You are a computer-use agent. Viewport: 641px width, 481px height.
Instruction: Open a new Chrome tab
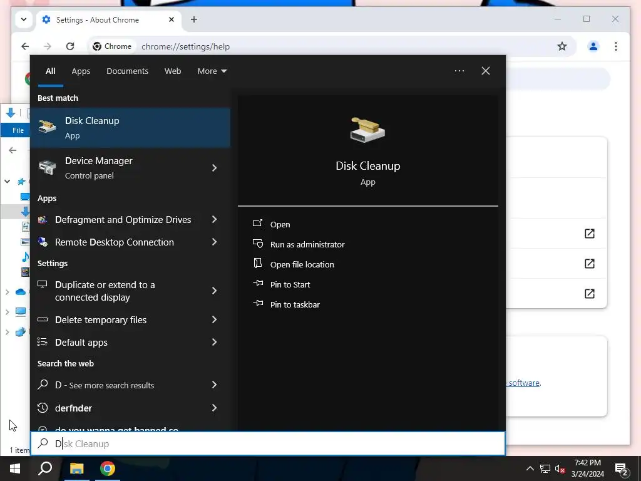click(x=194, y=19)
